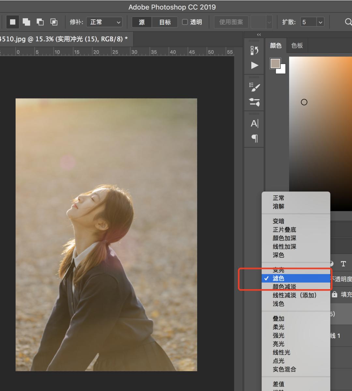Click the Intersect with Selection icon
This screenshot has height=391, width=352.
click(x=54, y=22)
